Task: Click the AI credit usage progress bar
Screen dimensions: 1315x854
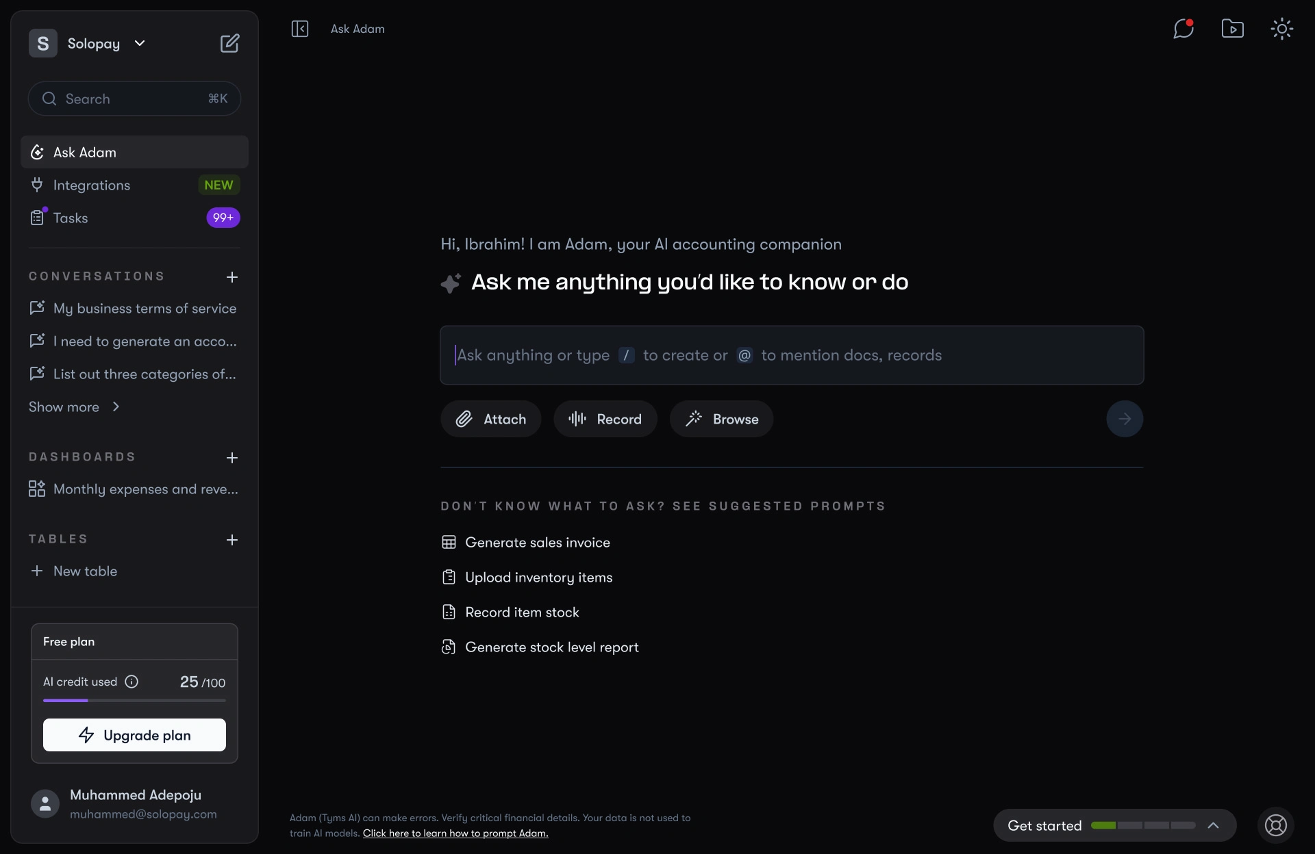Action: click(134, 701)
